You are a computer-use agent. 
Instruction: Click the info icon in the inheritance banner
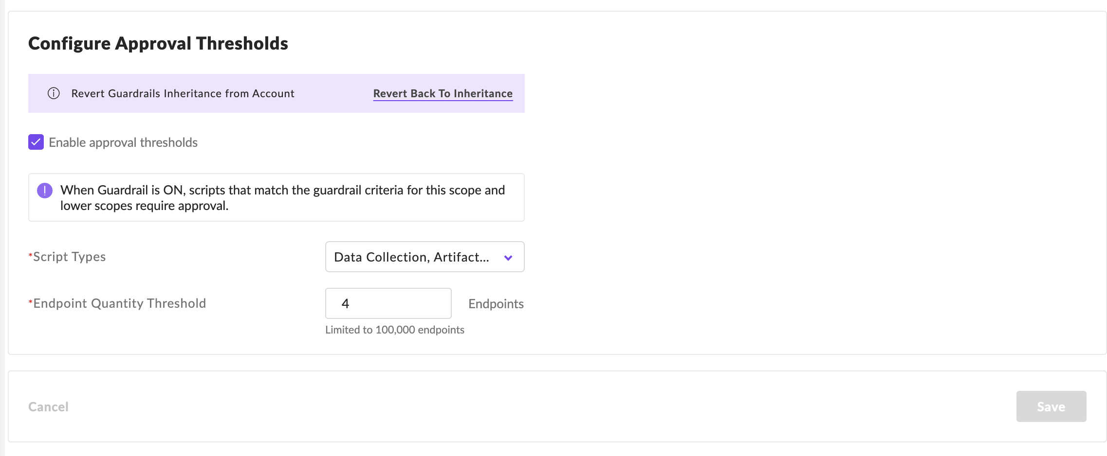coord(54,93)
